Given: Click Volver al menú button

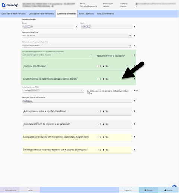Looking at the screenshot, I should pyautogui.click(x=10, y=190).
